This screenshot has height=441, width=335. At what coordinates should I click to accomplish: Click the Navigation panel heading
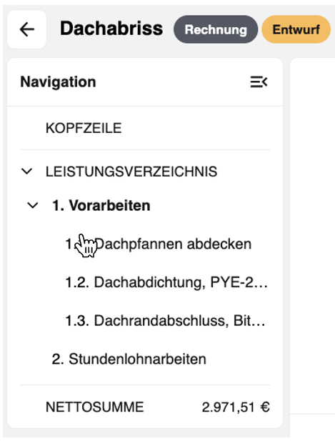coord(58,82)
